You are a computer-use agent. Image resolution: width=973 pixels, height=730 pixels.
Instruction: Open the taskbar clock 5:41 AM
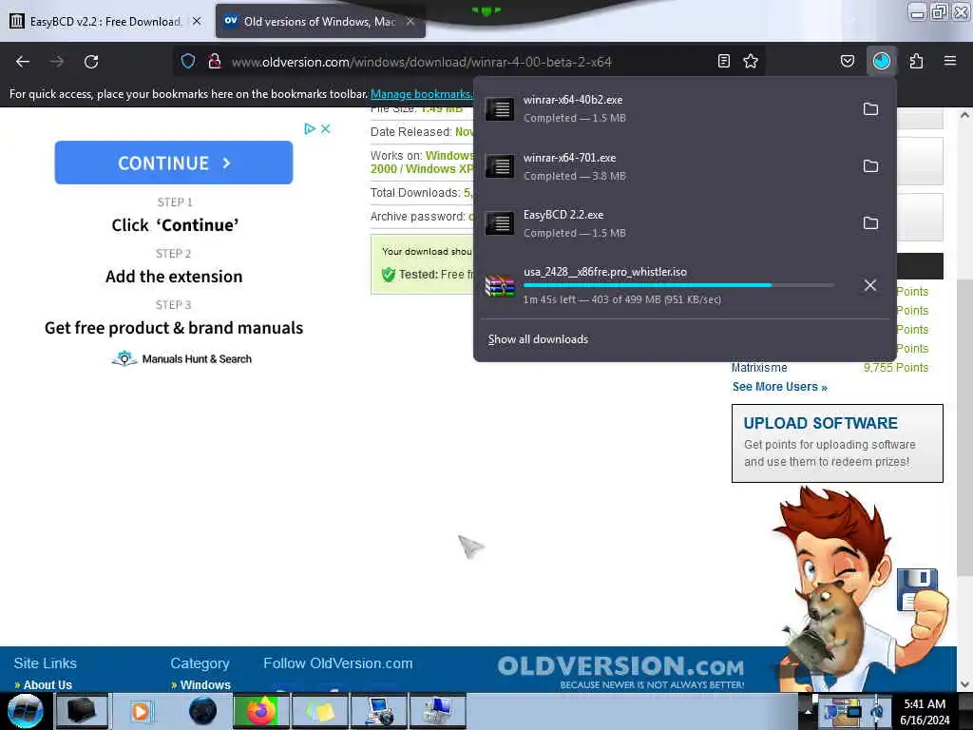tap(925, 712)
